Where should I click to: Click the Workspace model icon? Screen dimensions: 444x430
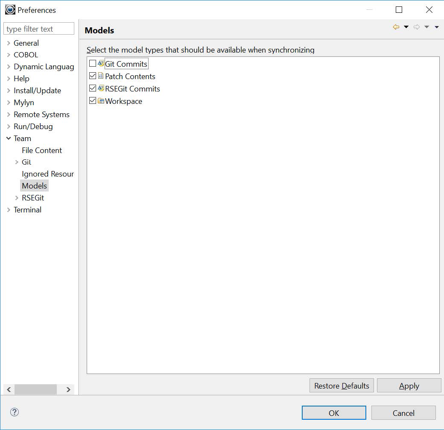click(x=101, y=101)
